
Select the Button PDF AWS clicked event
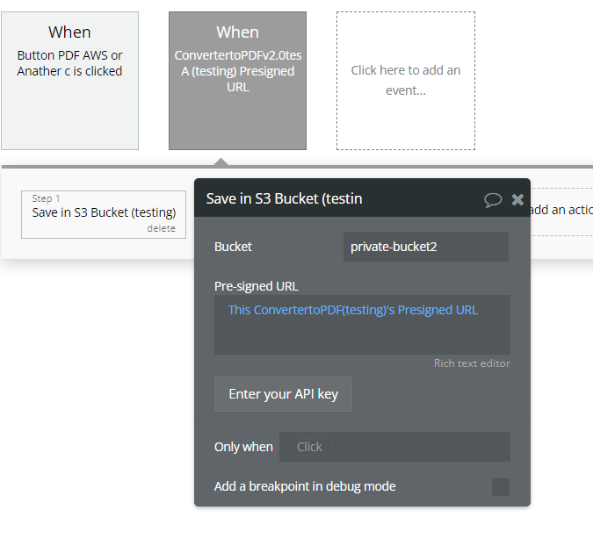(x=69, y=80)
